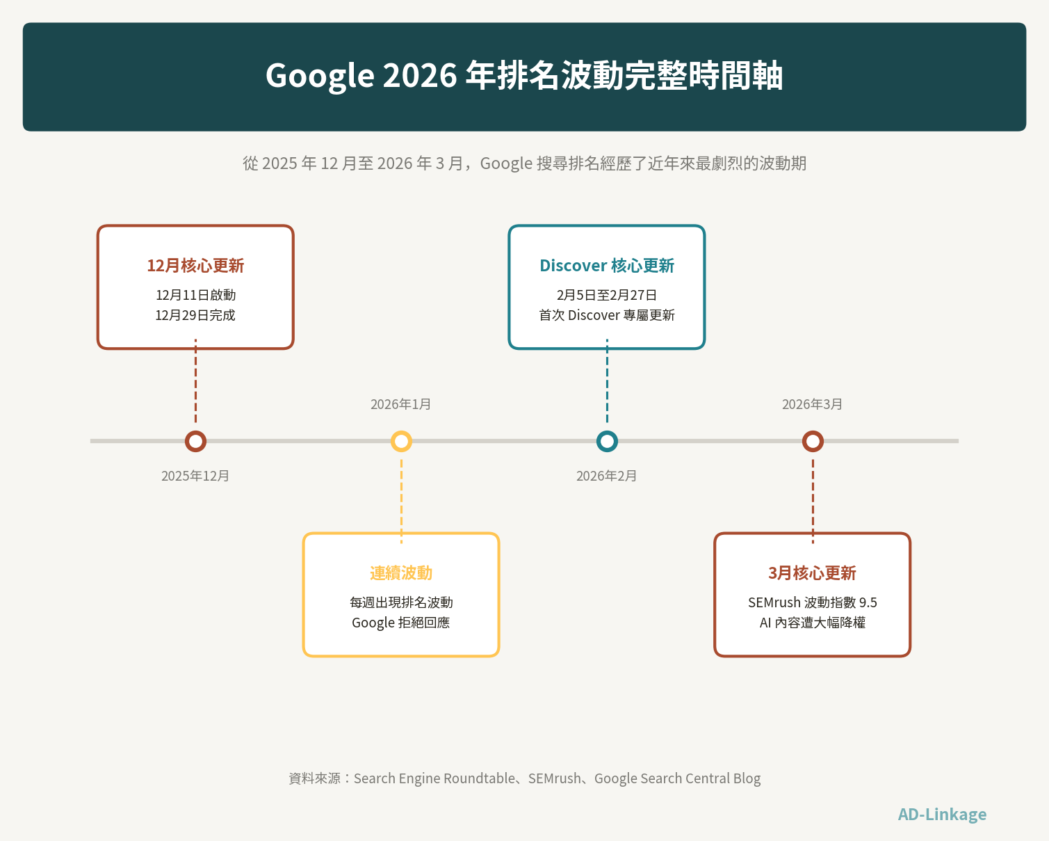This screenshot has height=841, width=1049.
Task: Click the Discover 核心更新 heading text
Action: 607,265
